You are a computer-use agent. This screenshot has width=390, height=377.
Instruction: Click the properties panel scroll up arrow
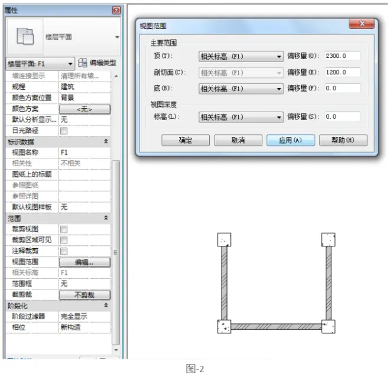(116, 76)
